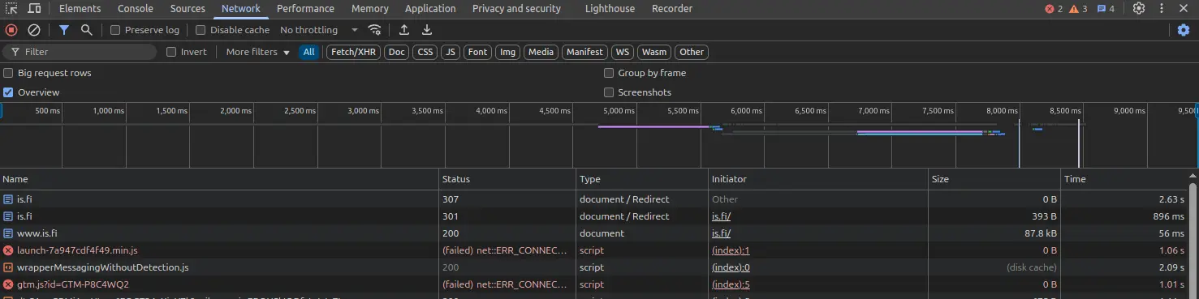Open network conditions wifi icon
The height and width of the screenshot is (299, 1199).
pos(375,30)
